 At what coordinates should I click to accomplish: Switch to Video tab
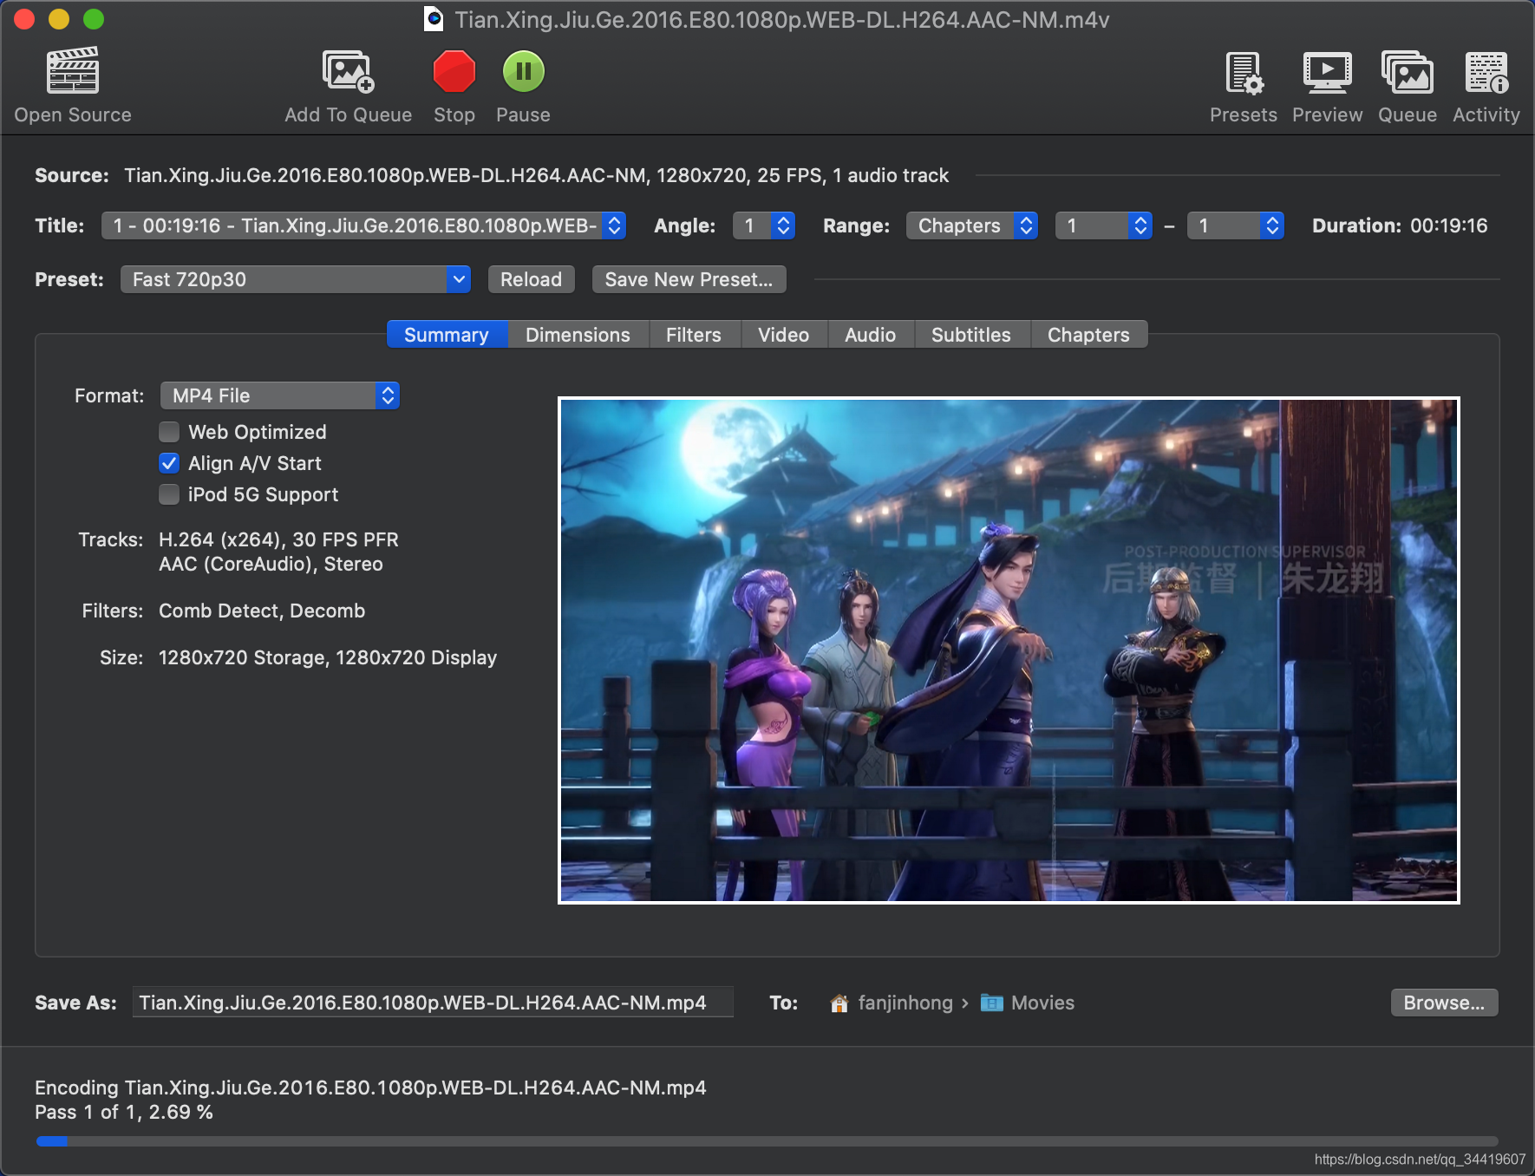[784, 335]
